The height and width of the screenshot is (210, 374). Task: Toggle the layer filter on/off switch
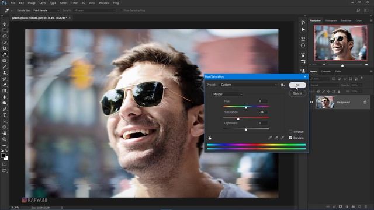[x=362, y=78]
